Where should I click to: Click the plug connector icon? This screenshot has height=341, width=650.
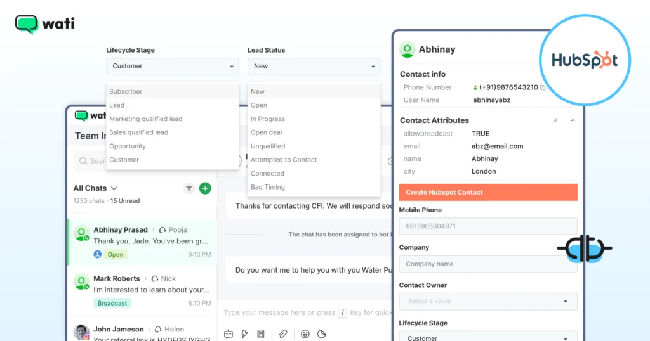tap(585, 248)
